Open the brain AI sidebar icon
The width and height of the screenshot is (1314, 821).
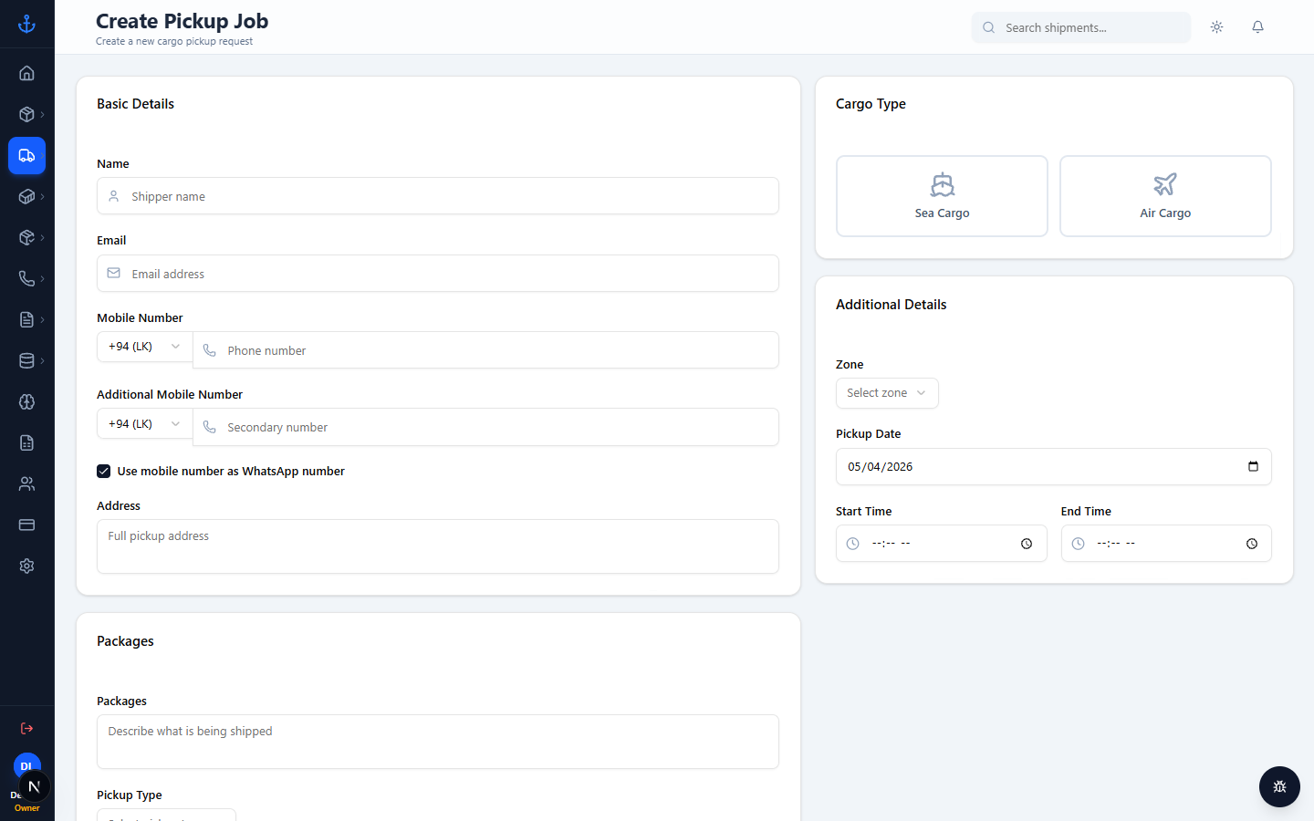click(26, 401)
